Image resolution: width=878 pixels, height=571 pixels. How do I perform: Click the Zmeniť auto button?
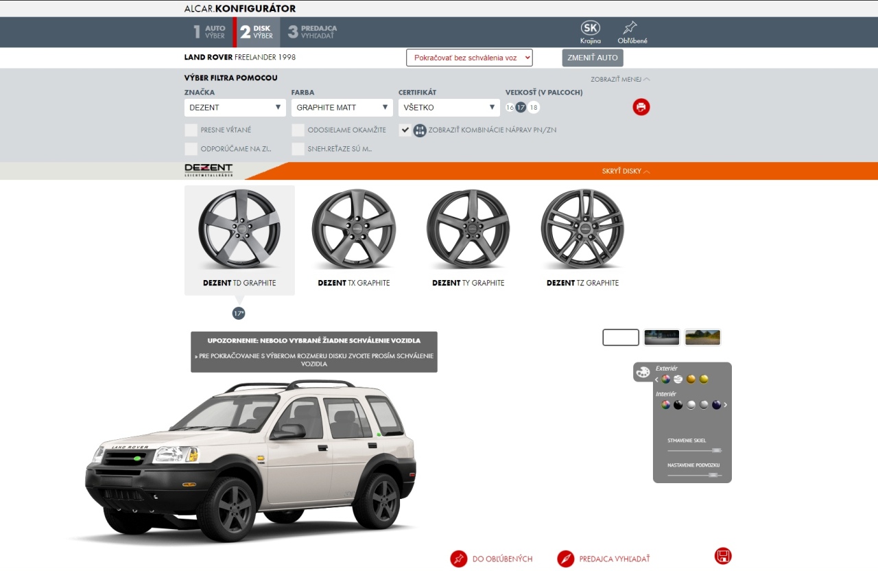pyautogui.click(x=593, y=58)
